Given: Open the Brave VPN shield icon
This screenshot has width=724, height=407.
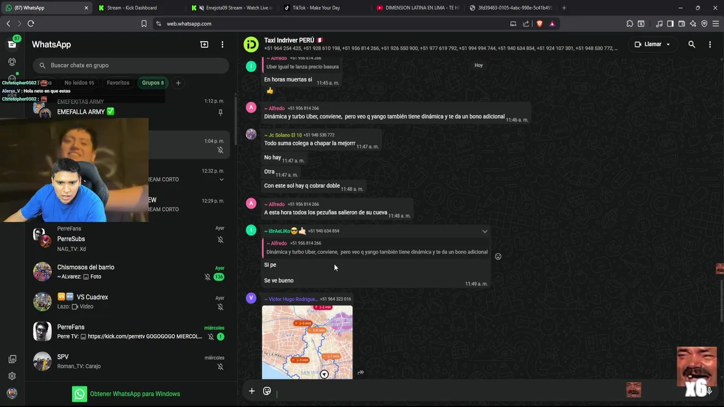Looking at the screenshot, I should coord(704,24).
